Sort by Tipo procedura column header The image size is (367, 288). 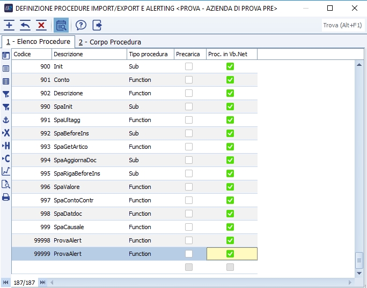(x=150, y=54)
